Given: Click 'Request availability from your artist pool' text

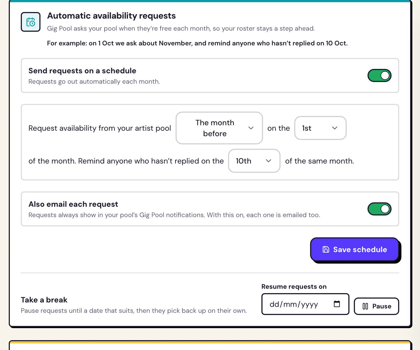Looking at the screenshot, I should pyautogui.click(x=100, y=128).
